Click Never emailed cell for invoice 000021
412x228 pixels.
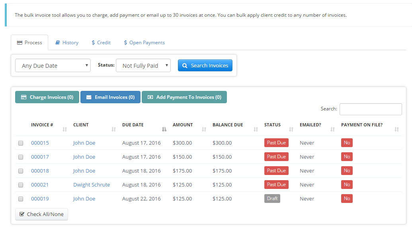click(307, 185)
